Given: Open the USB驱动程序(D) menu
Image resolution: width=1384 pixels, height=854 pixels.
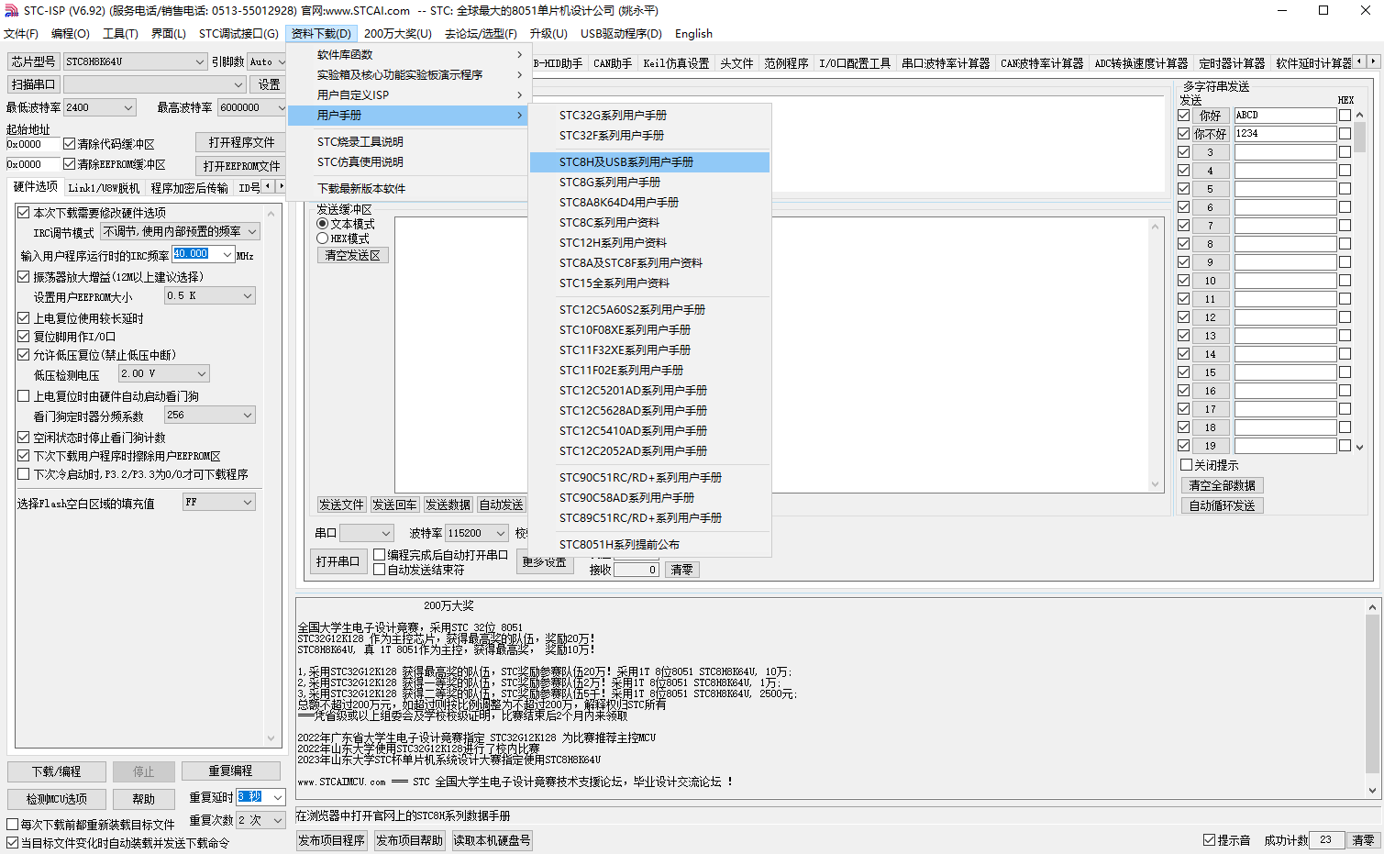Looking at the screenshot, I should 621,34.
